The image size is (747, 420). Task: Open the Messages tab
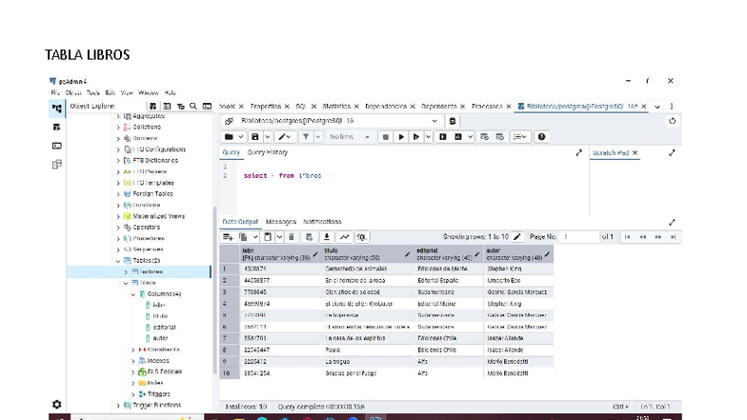281,222
